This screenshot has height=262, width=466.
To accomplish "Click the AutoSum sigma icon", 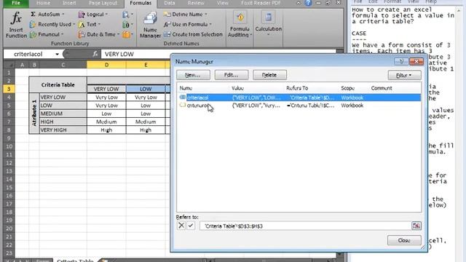I will click(x=33, y=15).
